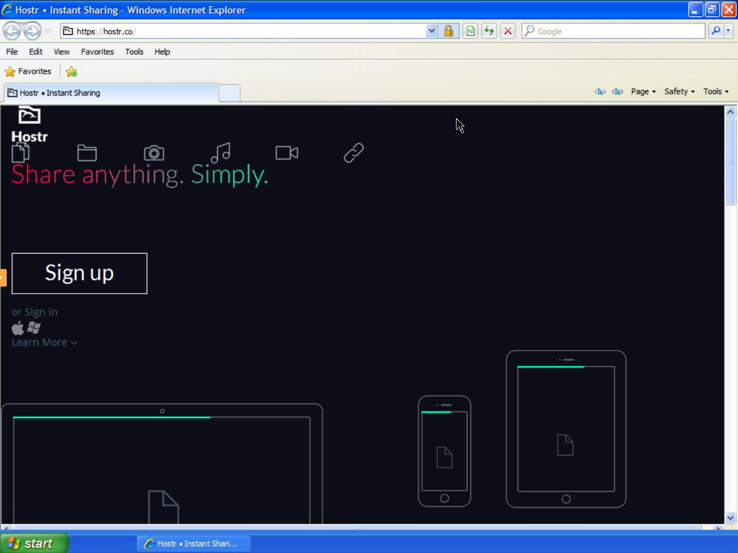Screen dimensions: 738x553
Task: Click the folder icon on the page
Action: click(87, 153)
